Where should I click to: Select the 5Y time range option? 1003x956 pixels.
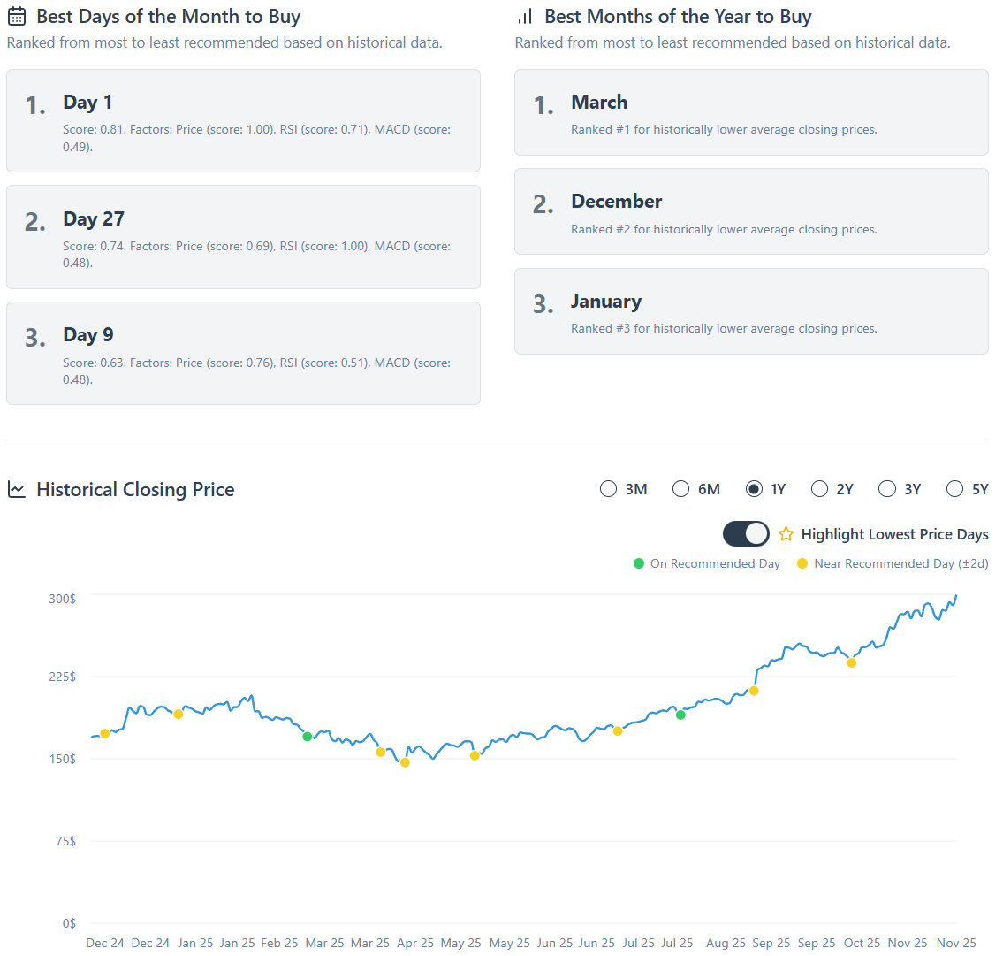click(x=954, y=489)
